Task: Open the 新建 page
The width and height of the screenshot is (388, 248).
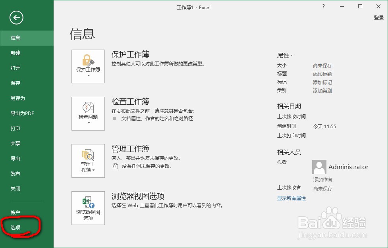Action: coord(27,53)
